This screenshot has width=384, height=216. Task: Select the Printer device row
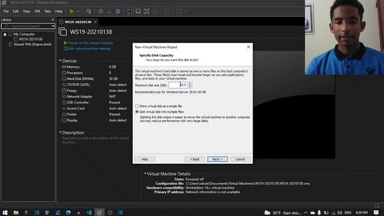(95, 115)
